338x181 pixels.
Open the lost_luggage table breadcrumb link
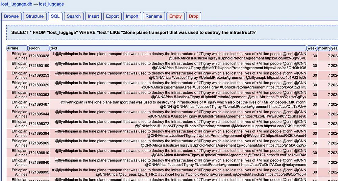[51, 4]
